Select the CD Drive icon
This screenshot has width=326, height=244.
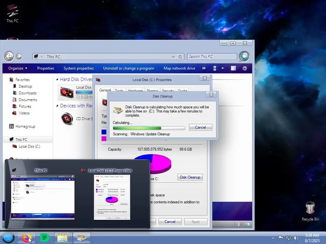click(67, 119)
